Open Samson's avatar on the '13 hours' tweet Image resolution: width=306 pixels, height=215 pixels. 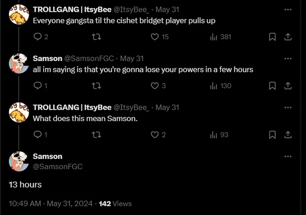point(19,161)
